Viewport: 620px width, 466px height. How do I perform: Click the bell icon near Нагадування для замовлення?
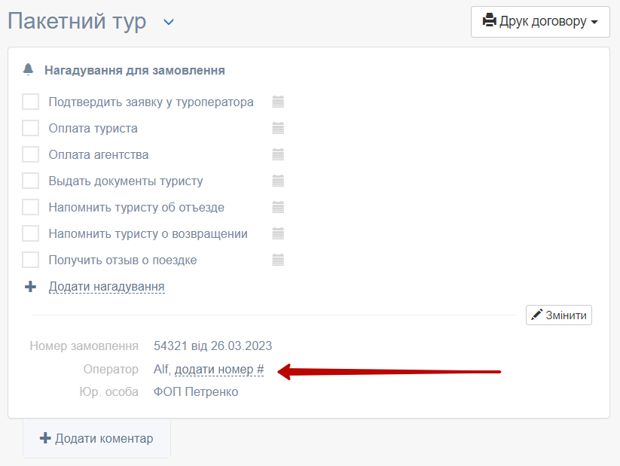[x=29, y=70]
